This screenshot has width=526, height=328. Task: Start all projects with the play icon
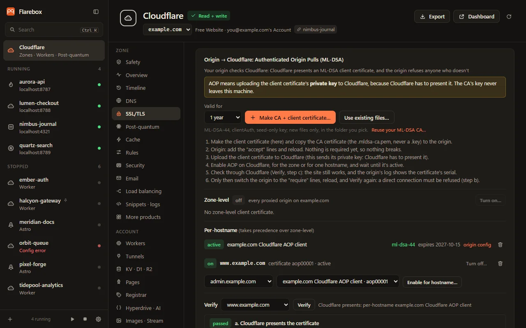(73, 319)
